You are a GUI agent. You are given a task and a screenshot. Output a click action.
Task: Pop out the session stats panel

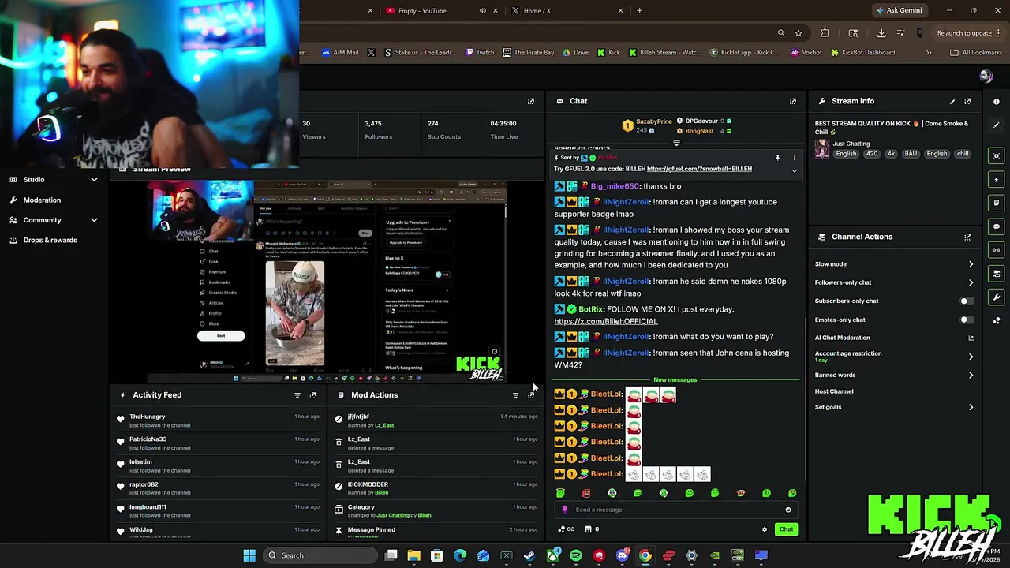[x=530, y=101]
